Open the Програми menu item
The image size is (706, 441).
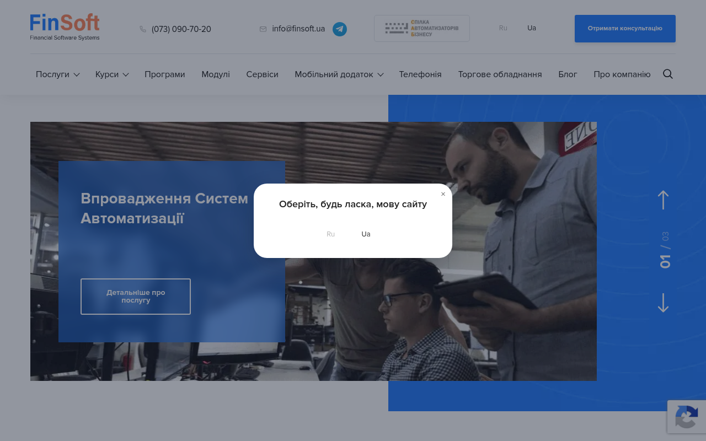[x=165, y=74]
